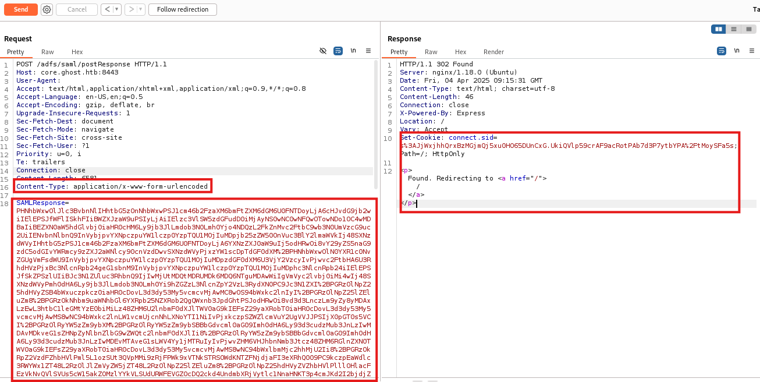
Task: Toggle word wrap in the Response panel
Action: [x=722, y=51]
